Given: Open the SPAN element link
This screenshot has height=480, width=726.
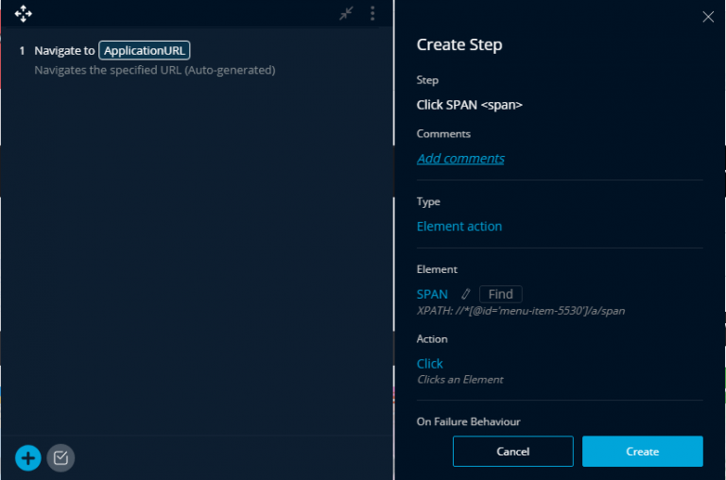Looking at the screenshot, I should point(432,295).
